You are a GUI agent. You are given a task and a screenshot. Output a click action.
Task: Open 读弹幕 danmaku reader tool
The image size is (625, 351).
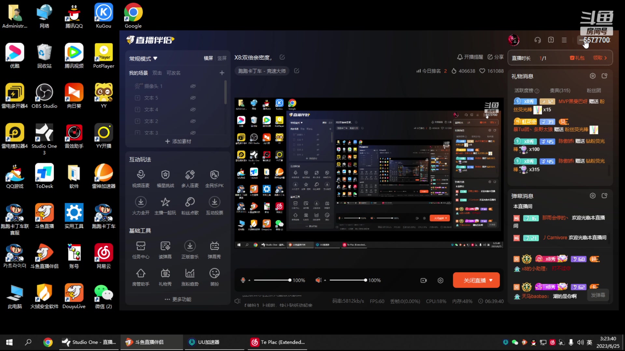coord(165,250)
